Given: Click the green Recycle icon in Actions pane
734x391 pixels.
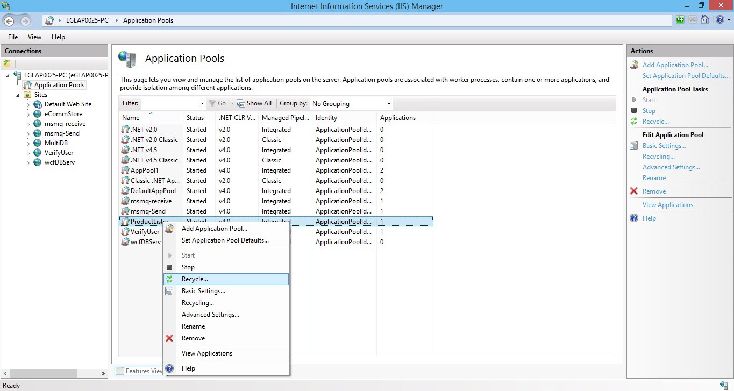Looking at the screenshot, I should coord(634,122).
